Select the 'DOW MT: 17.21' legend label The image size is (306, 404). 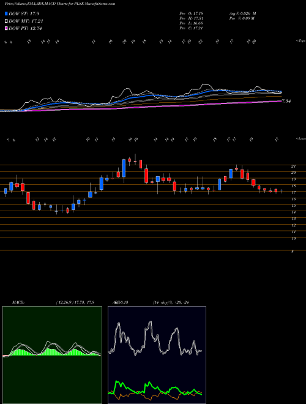(26, 21)
